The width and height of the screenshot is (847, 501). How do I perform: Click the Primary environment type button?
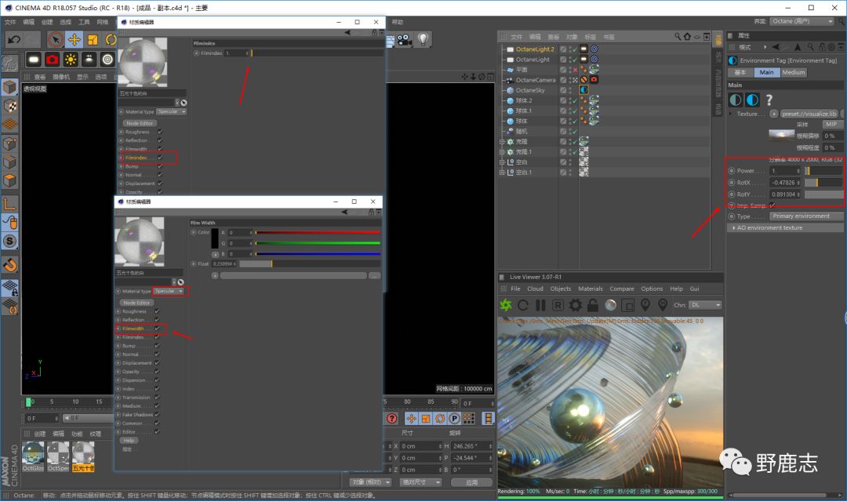pos(800,216)
